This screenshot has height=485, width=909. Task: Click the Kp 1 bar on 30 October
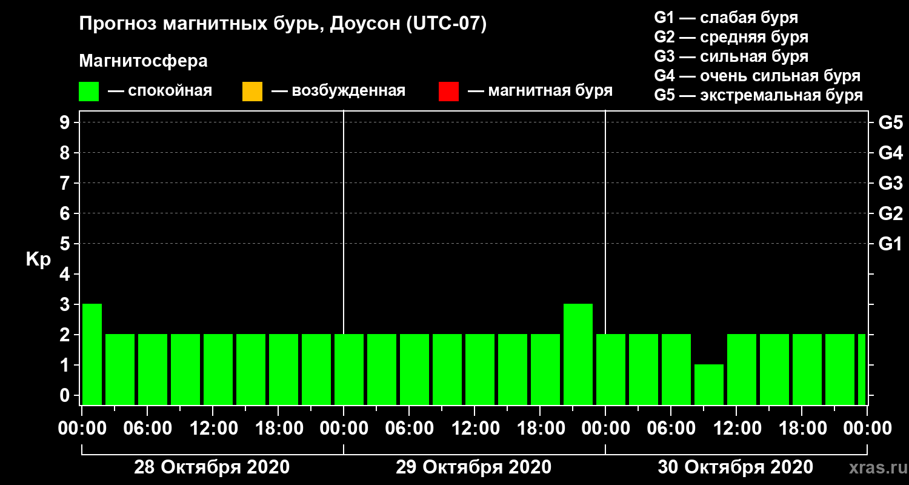709,384
